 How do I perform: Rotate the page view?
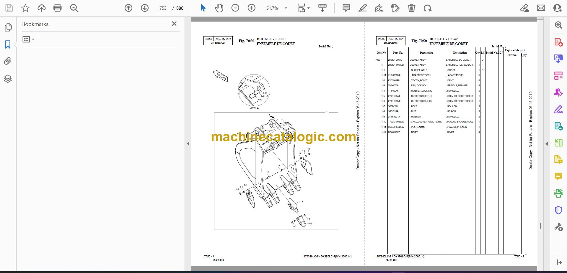(428, 8)
